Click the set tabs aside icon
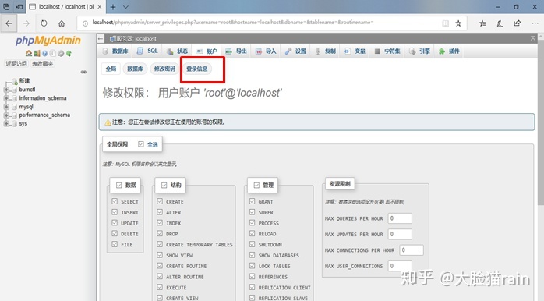 19,7
